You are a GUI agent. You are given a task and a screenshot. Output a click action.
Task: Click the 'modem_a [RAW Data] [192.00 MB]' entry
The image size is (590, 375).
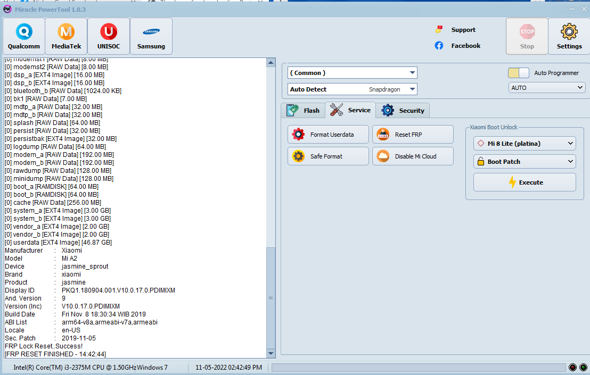coord(60,155)
